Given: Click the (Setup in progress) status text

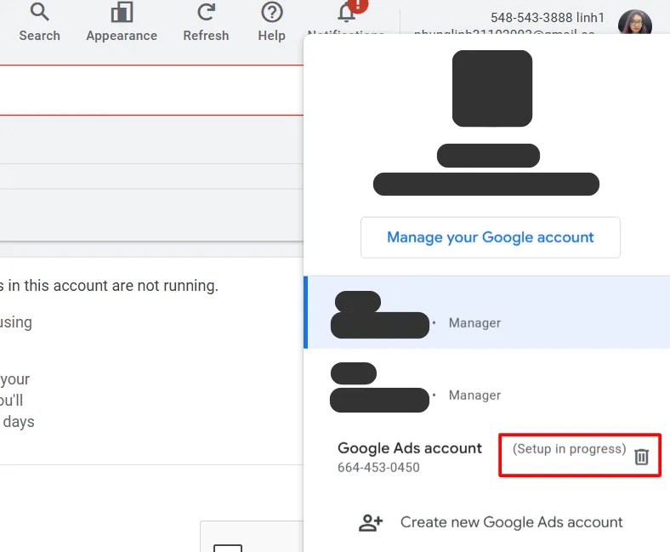Looking at the screenshot, I should 569,448.
